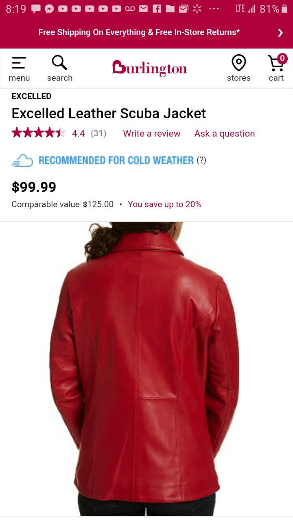Tap the search magnifier icon
The width and height of the screenshot is (293, 522).
(x=59, y=63)
